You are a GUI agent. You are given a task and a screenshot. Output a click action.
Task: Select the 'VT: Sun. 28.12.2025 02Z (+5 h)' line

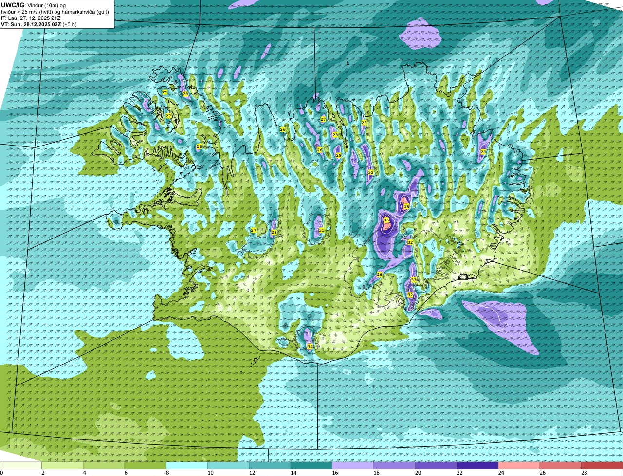[x=39, y=24]
